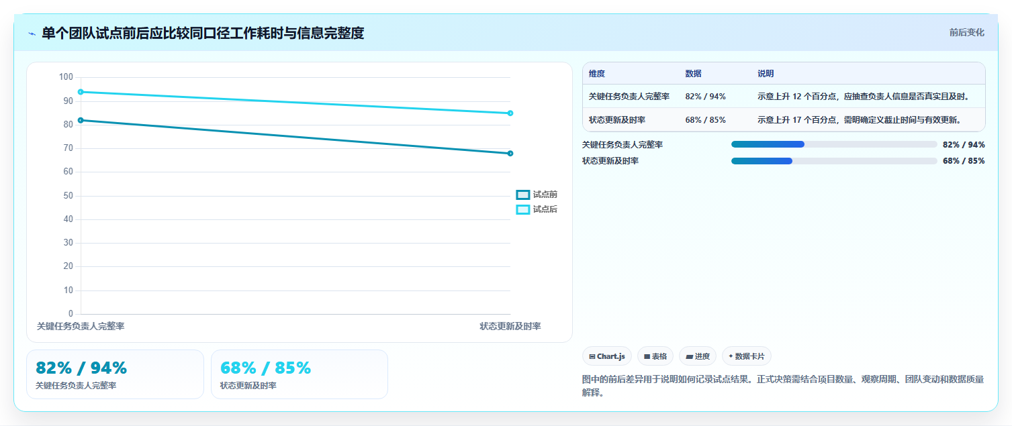Click the 状态更新及时率 x-axis label
The image size is (1012, 426).
click(510, 326)
